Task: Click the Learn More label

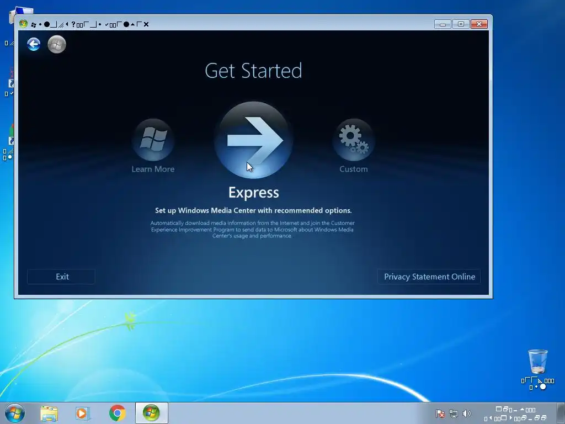Action: pyautogui.click(x=153, y=169)
